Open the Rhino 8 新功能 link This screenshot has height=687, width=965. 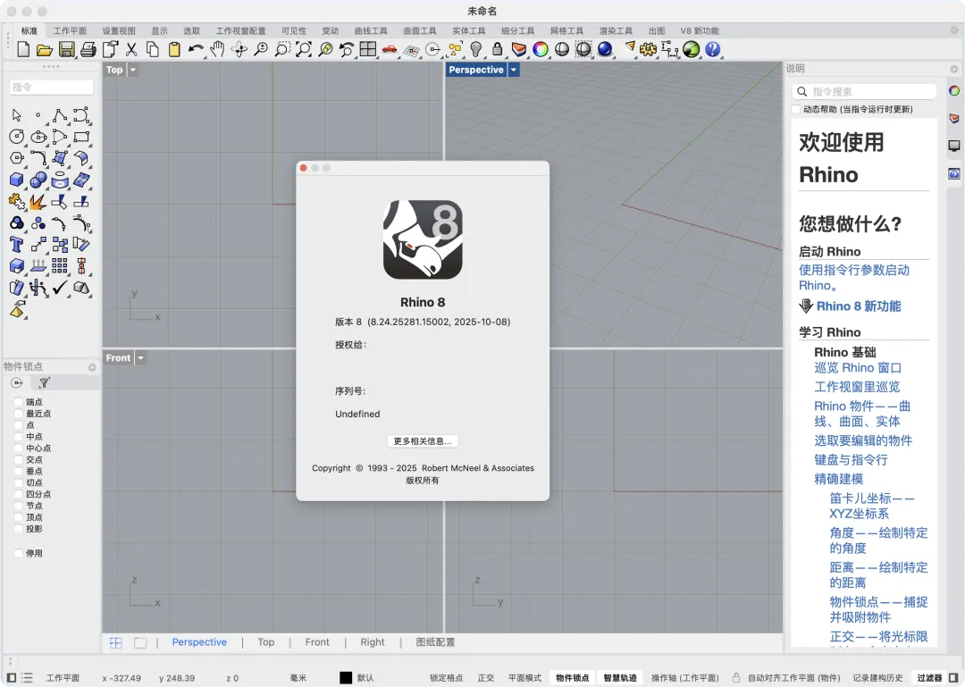coord(858,306)
